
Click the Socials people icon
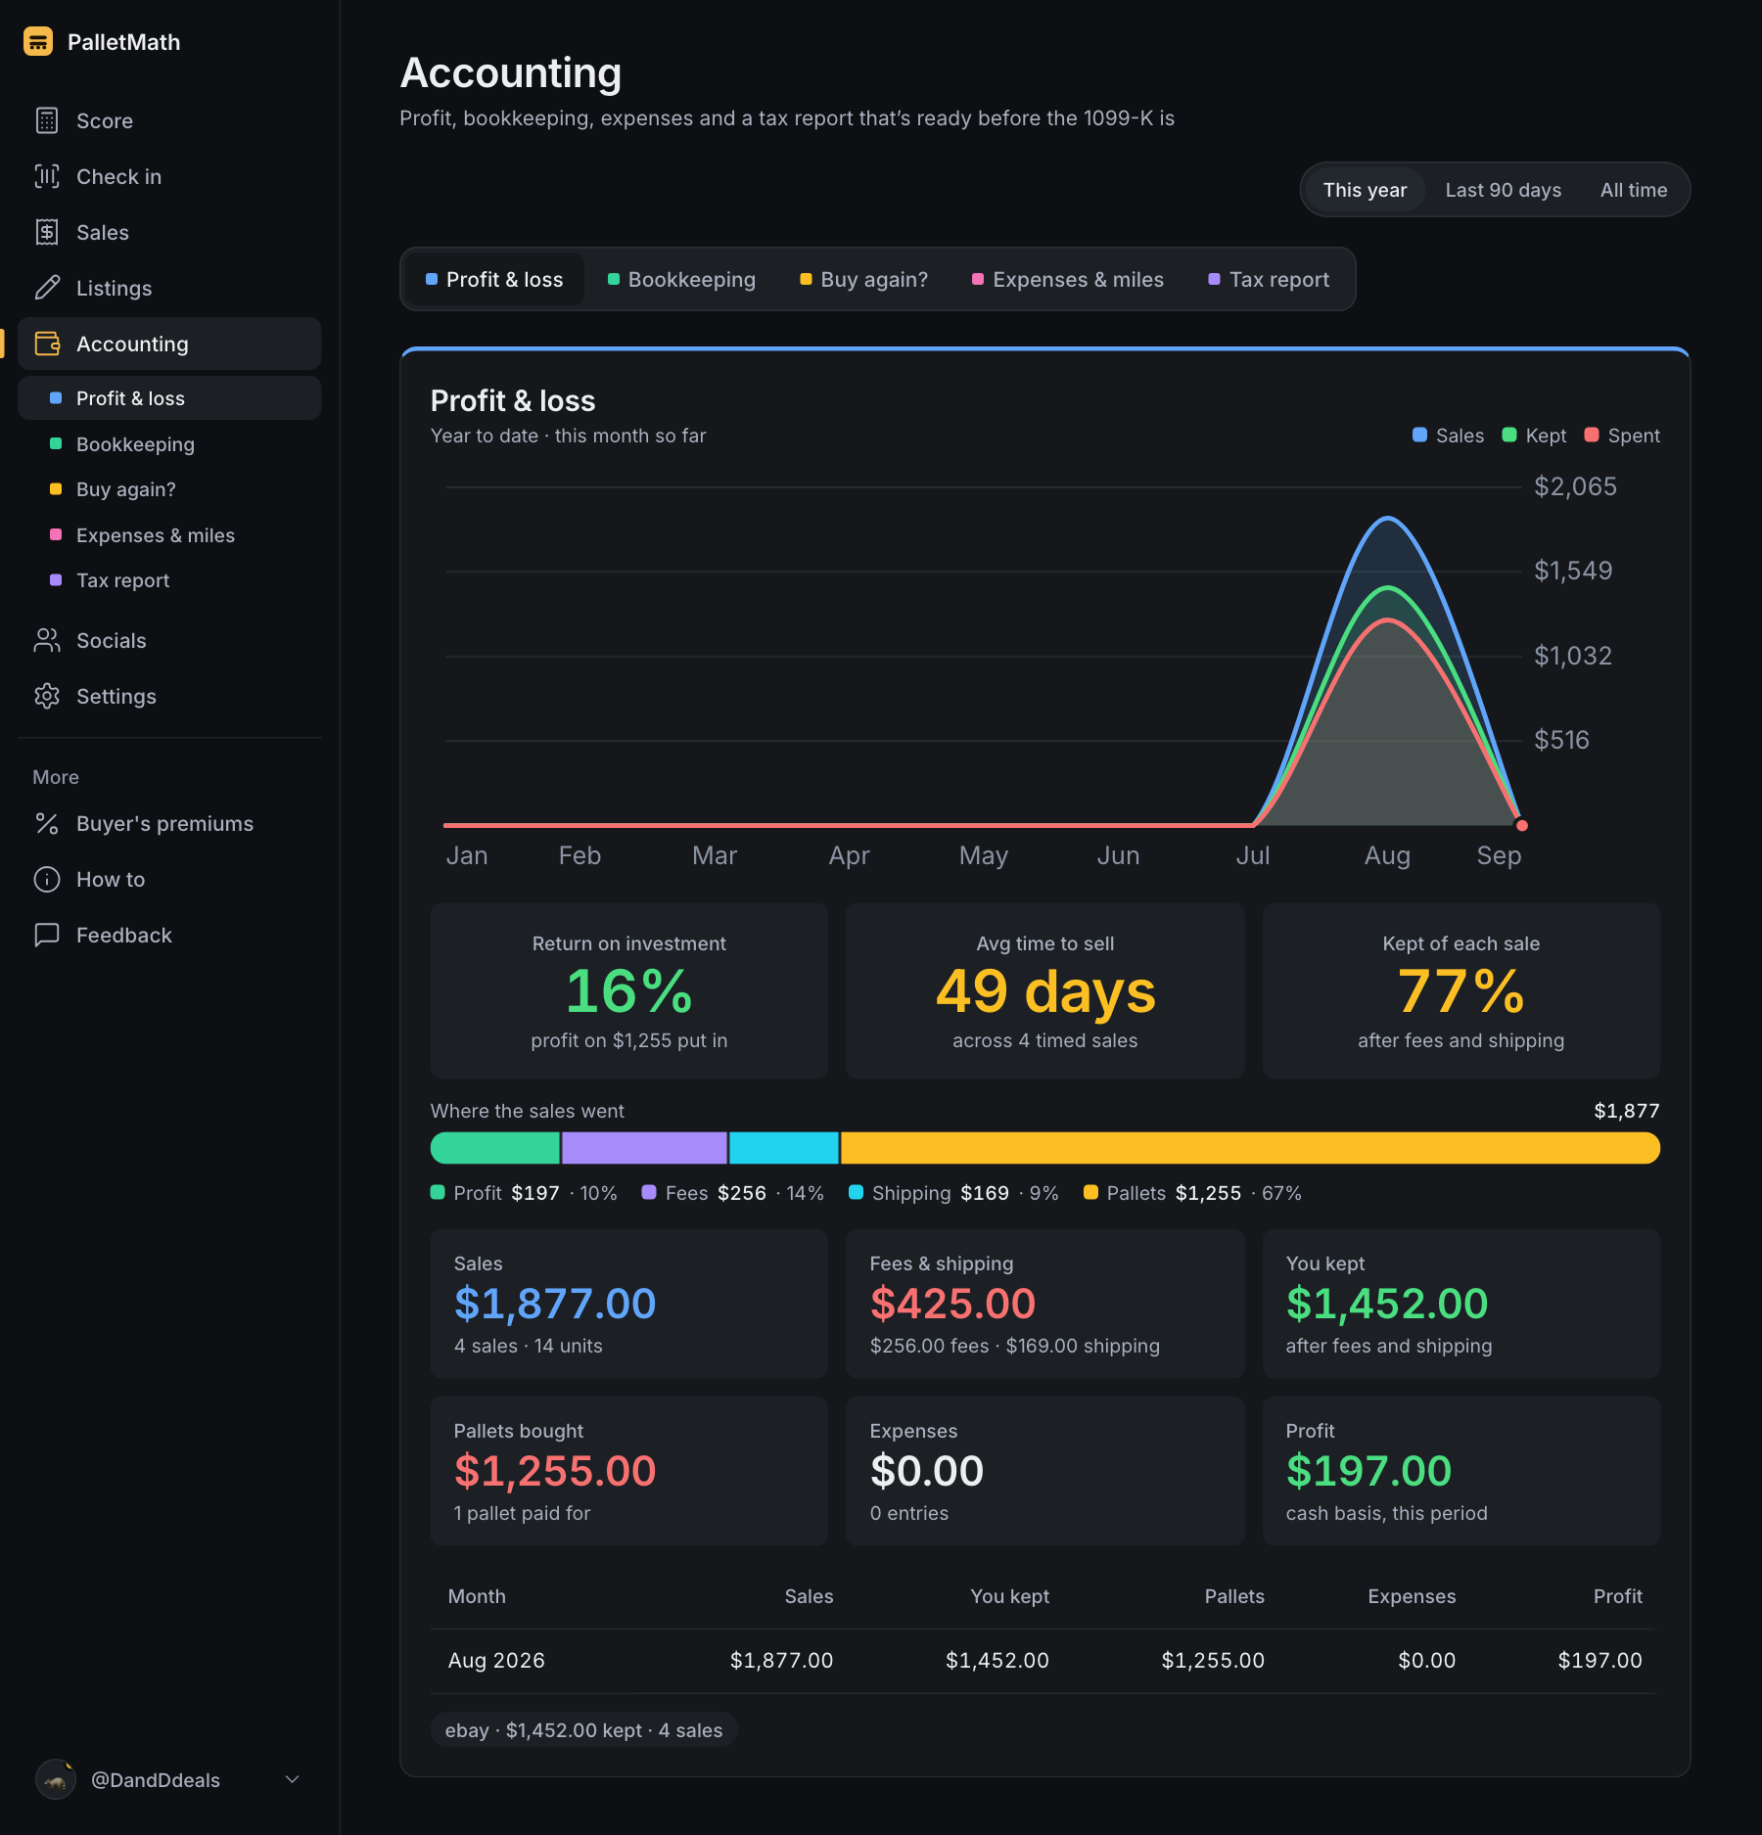point(47,640)
